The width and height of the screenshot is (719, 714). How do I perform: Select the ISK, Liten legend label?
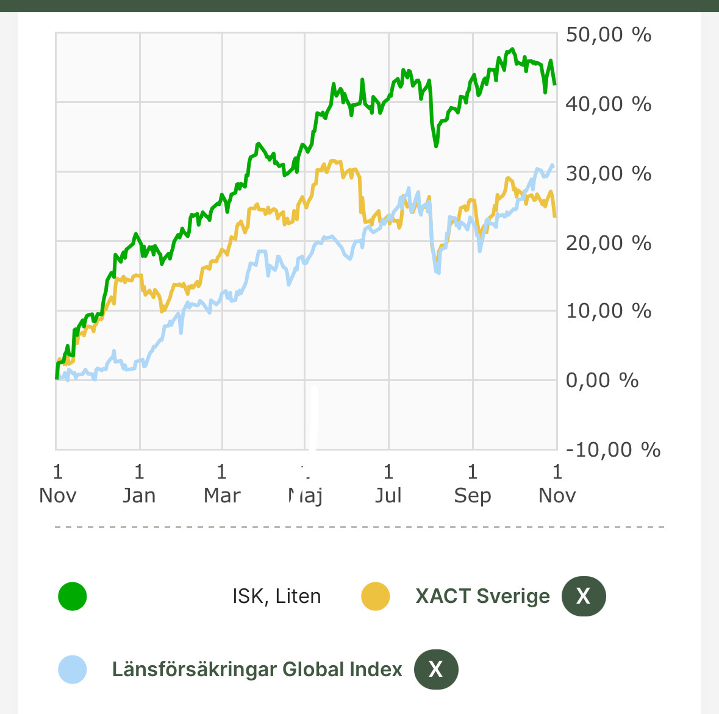(276, 596)
